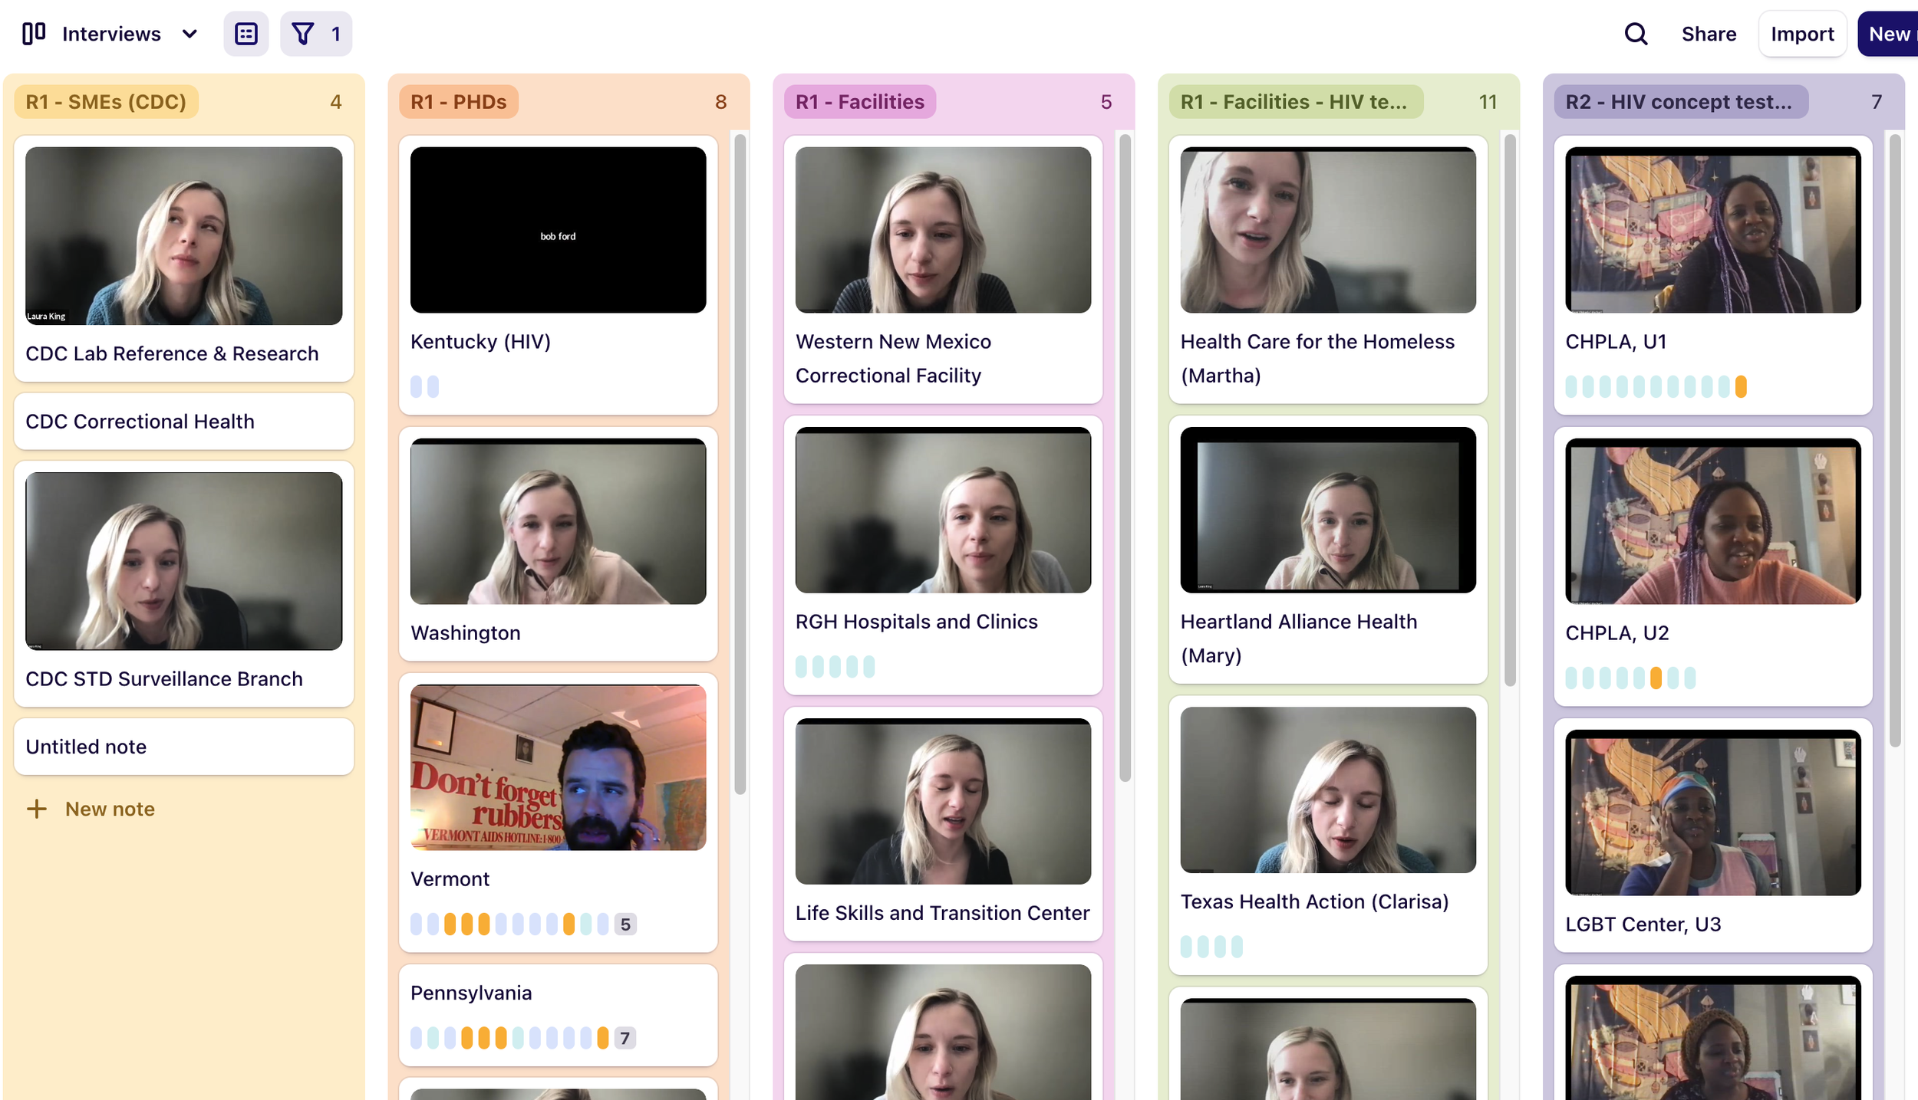
Task: Click the 7 badge on Pennsylvania card
Action: coord(625,1038)
